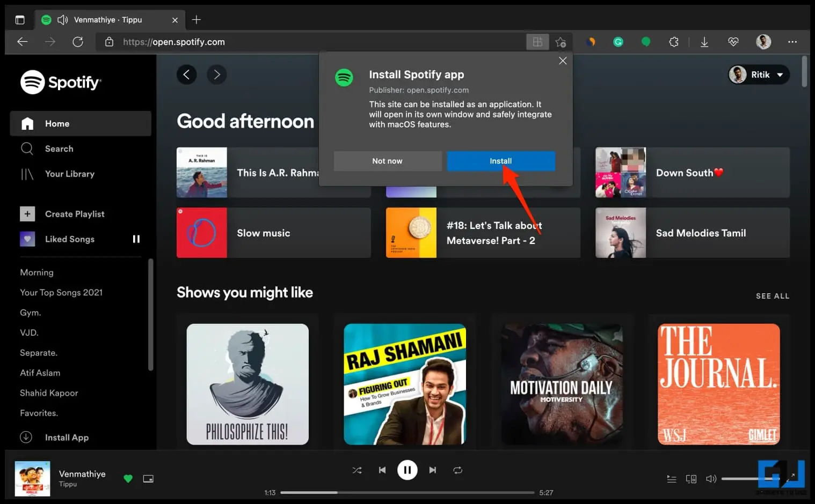
Task: Open the Sad Melodies Tamil card
Action: point(693,233)
